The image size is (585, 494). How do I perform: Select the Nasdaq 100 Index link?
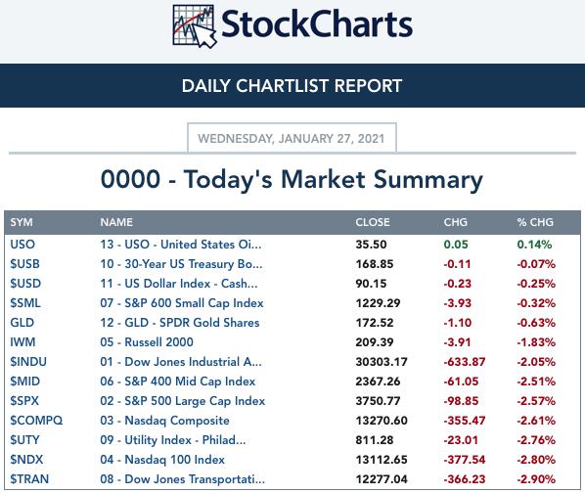pos(162,460)
